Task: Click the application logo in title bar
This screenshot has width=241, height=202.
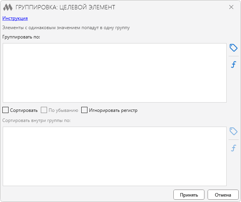Action: coord(8,7)
